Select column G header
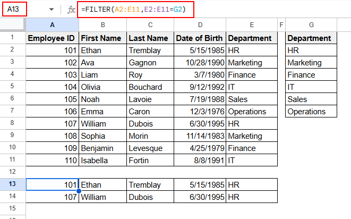The height and width of the screenshot is (219, 351). coord(311,25)
